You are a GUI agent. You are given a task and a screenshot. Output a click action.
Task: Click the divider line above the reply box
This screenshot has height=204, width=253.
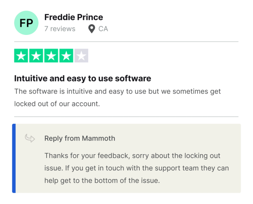click(x=126, y=116)
